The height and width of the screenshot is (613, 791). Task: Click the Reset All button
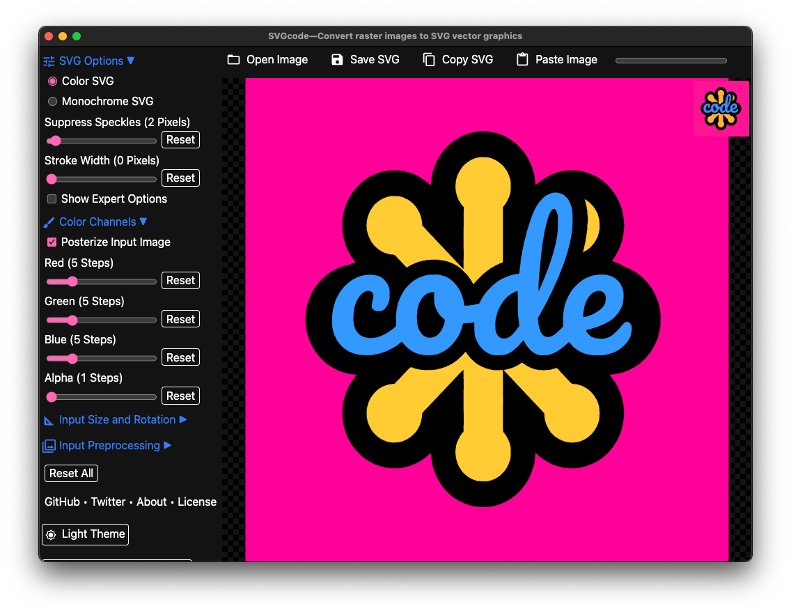(71, 473)
